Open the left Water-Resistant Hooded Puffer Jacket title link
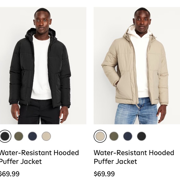This screenshot has height=180, width=180. 39,157
